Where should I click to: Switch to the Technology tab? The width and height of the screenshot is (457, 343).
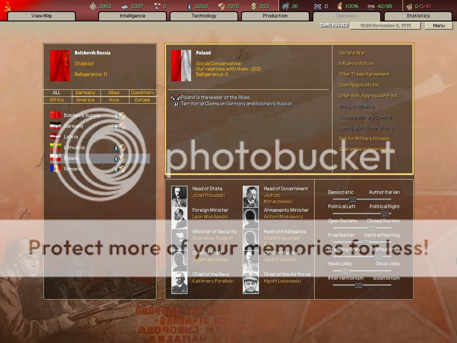click(204, 16)
